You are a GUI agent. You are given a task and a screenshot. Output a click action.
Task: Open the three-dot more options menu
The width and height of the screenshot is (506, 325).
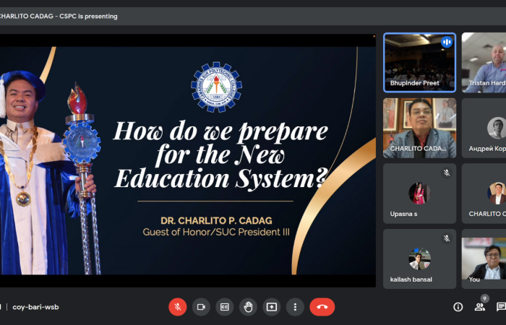(294, 307)
